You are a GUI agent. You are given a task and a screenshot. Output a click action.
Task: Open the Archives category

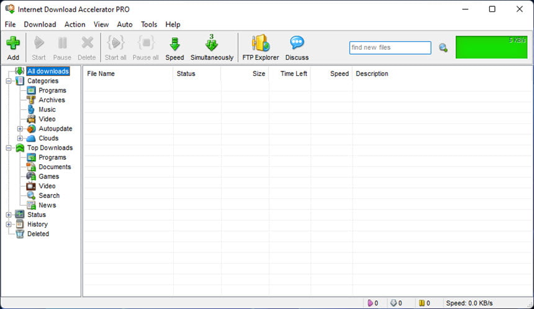(52, 100)
